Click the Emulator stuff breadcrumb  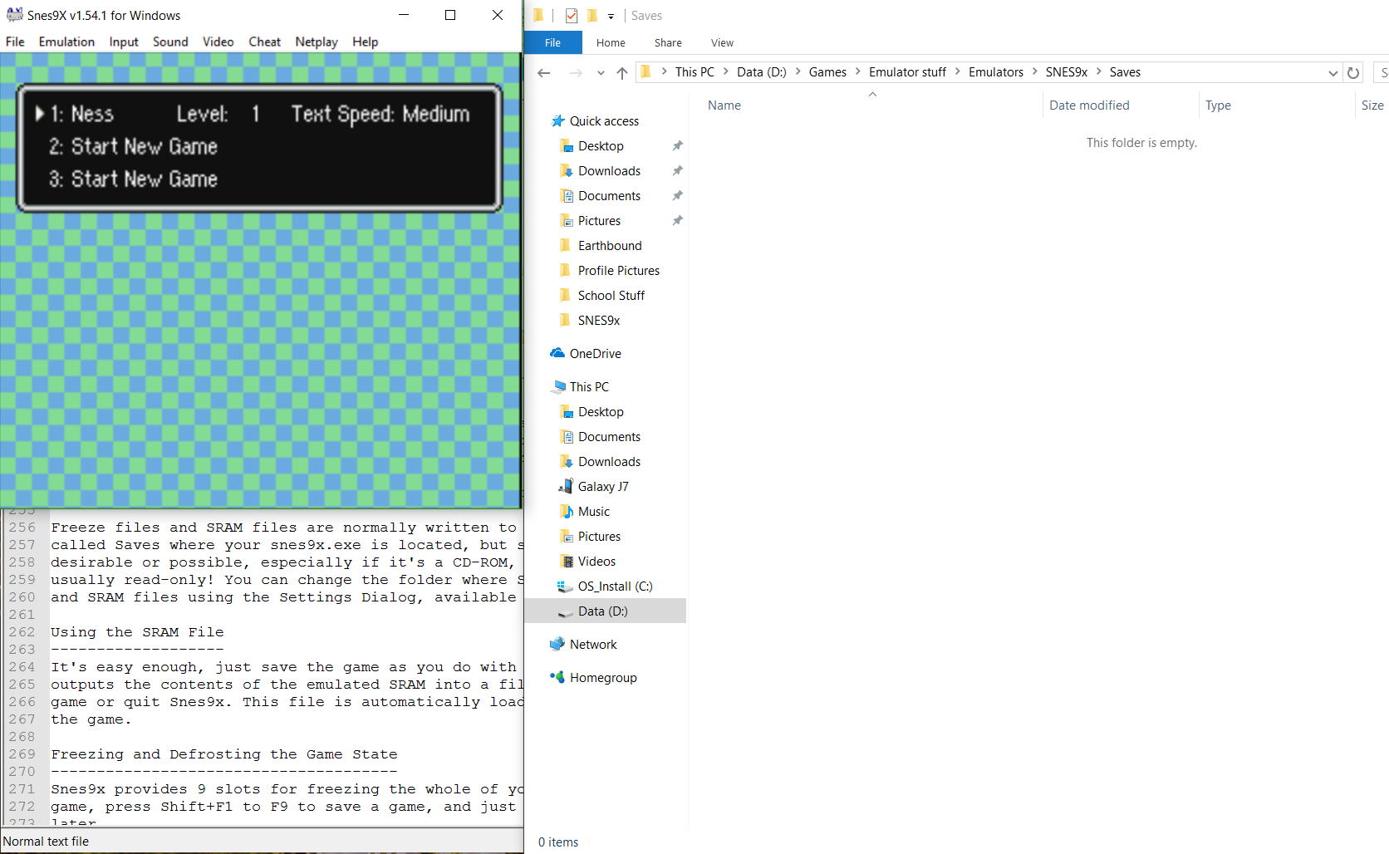coord(907,72)
